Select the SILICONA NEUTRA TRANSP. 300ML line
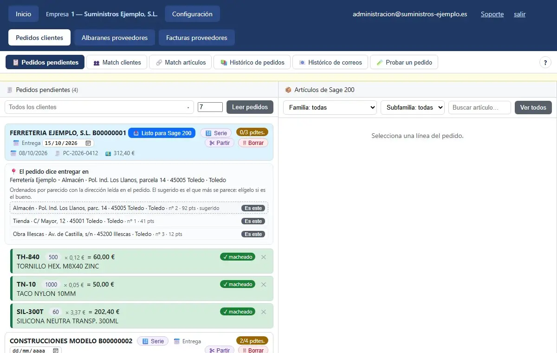 [x=142, y=316]
